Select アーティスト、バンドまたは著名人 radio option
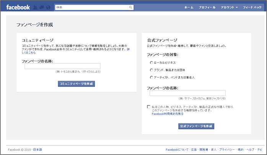The image size is (267, 155). coord(151,77)
